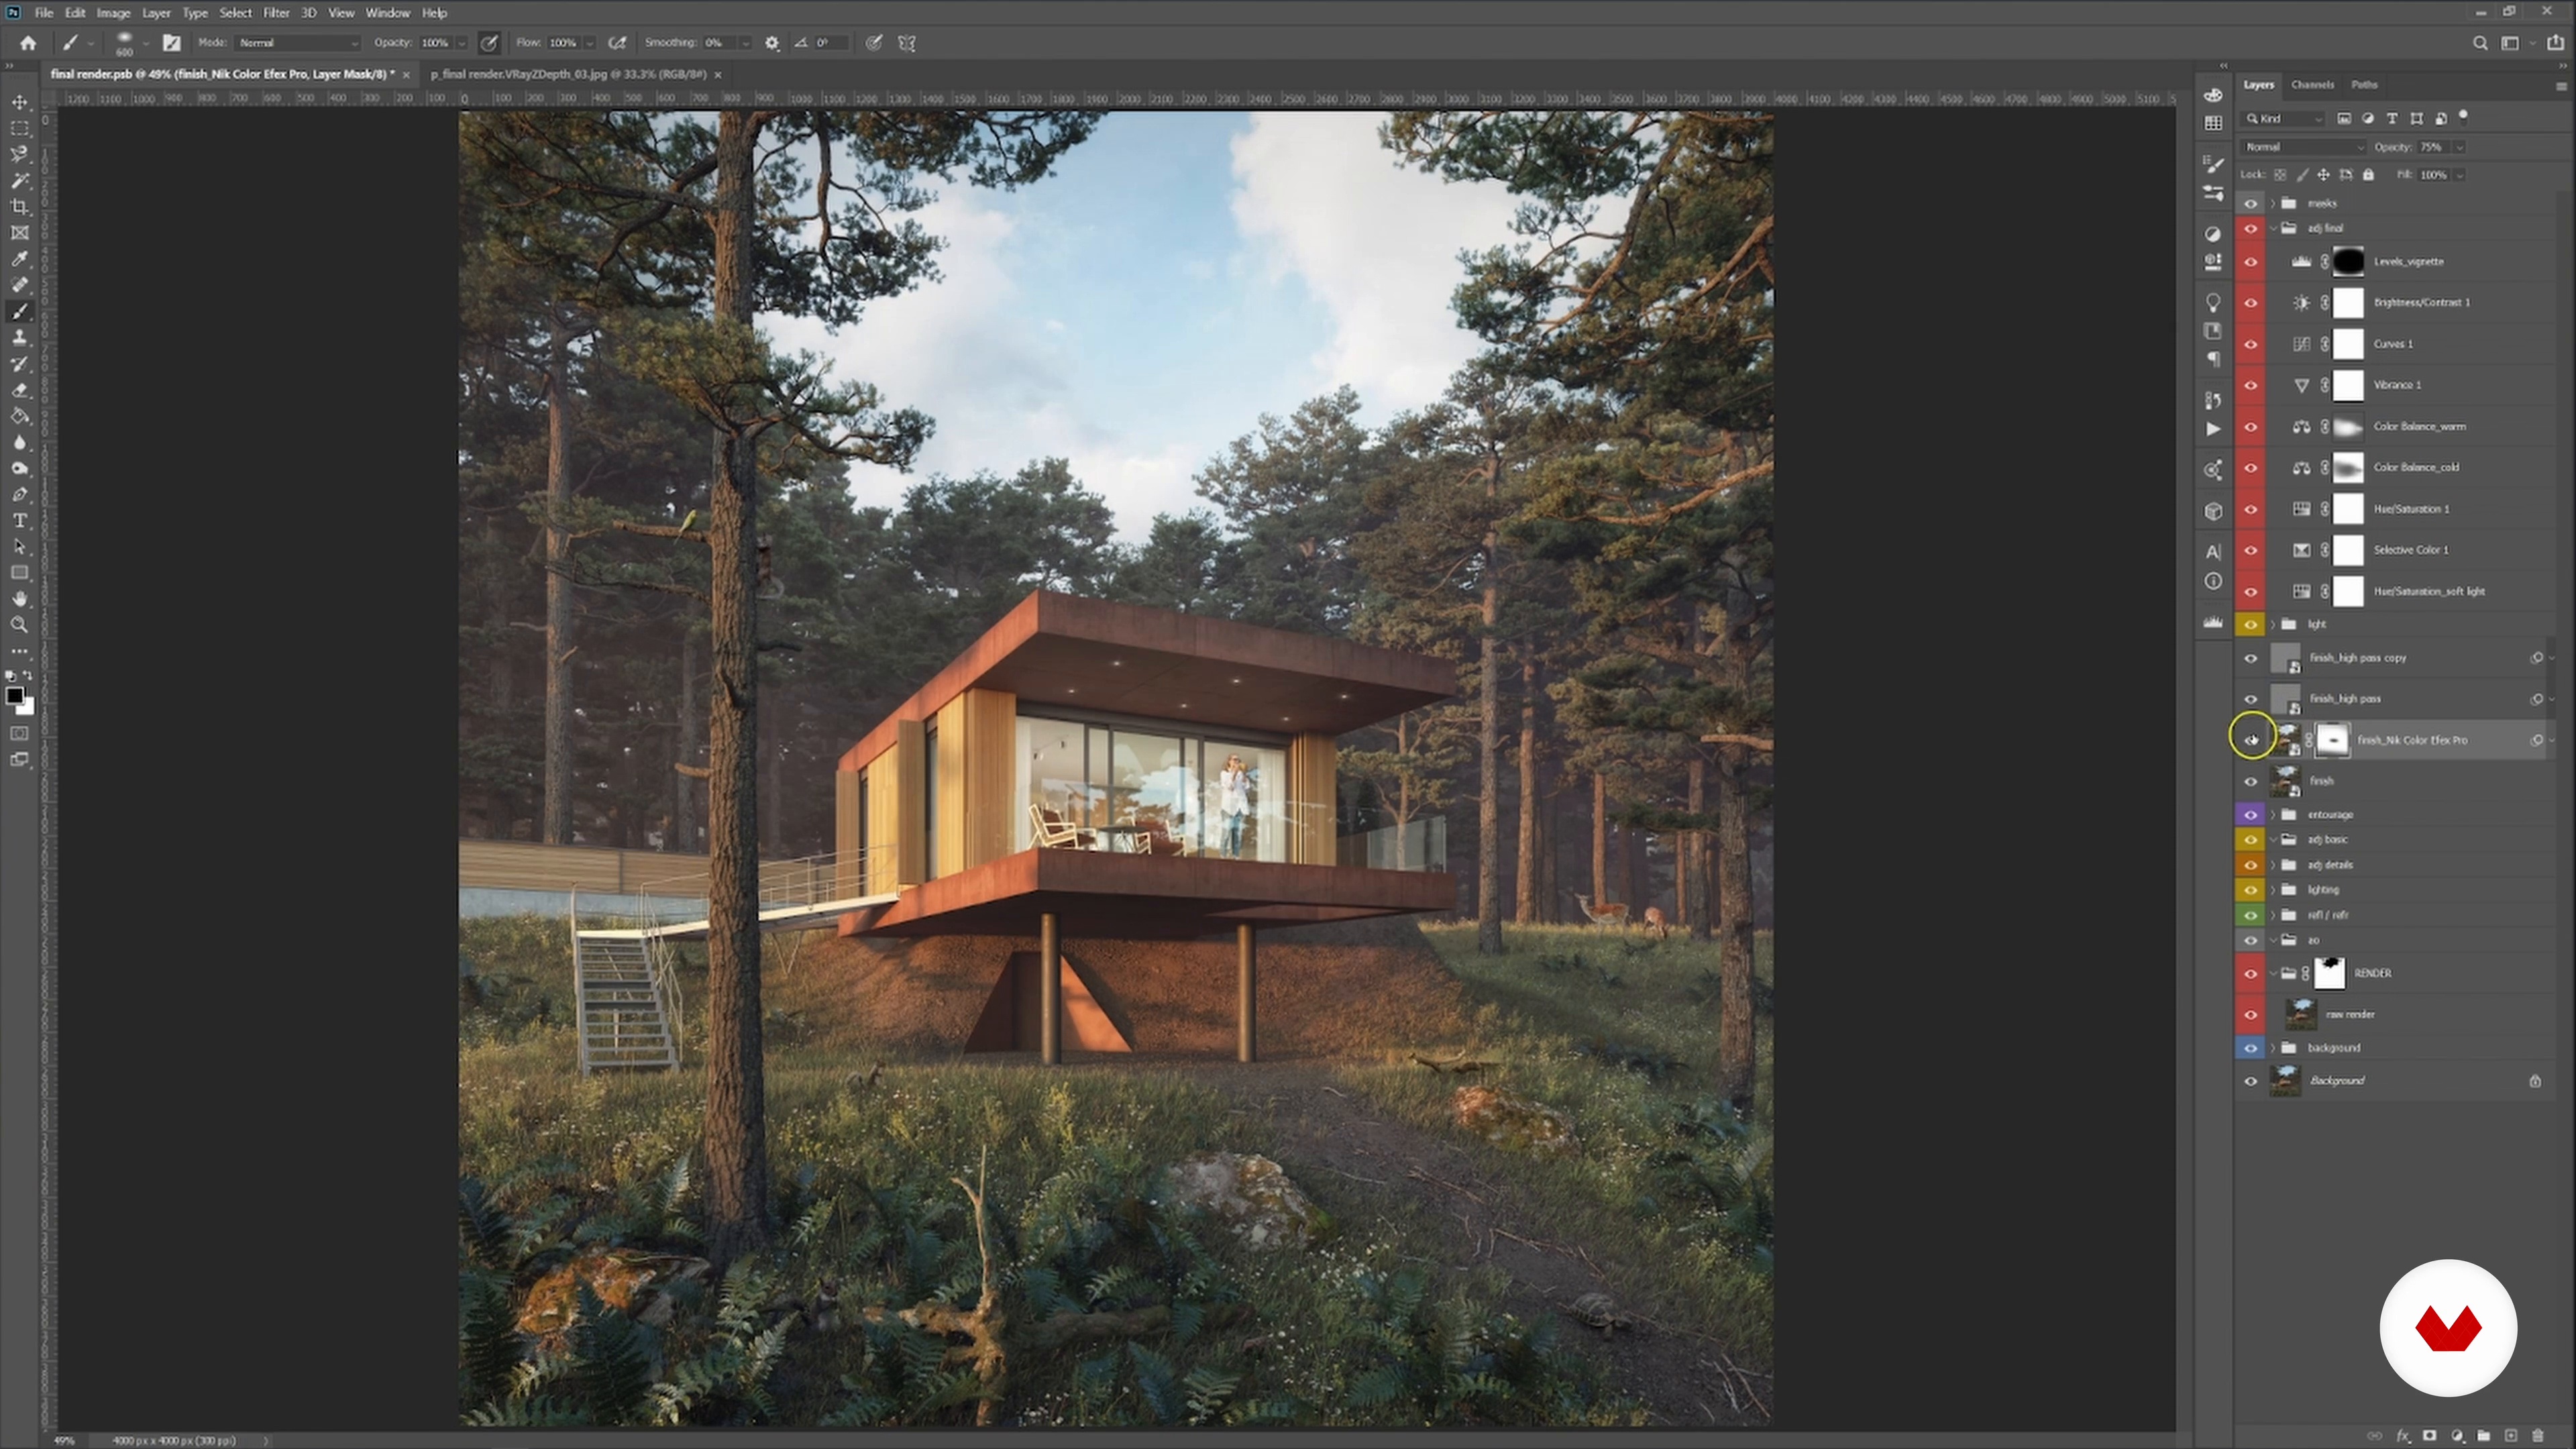Screen dimensions: 2576x1449
Task: Open brush settings gear in options bar
Action: click(772, 43)
